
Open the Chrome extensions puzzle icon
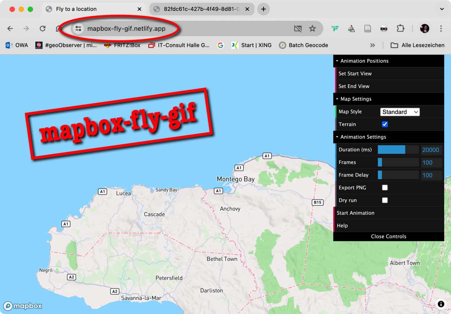(400, 28)
